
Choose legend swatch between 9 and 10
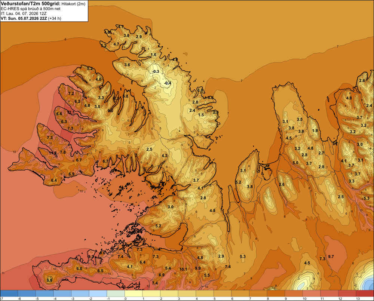(x=294, y=294)
